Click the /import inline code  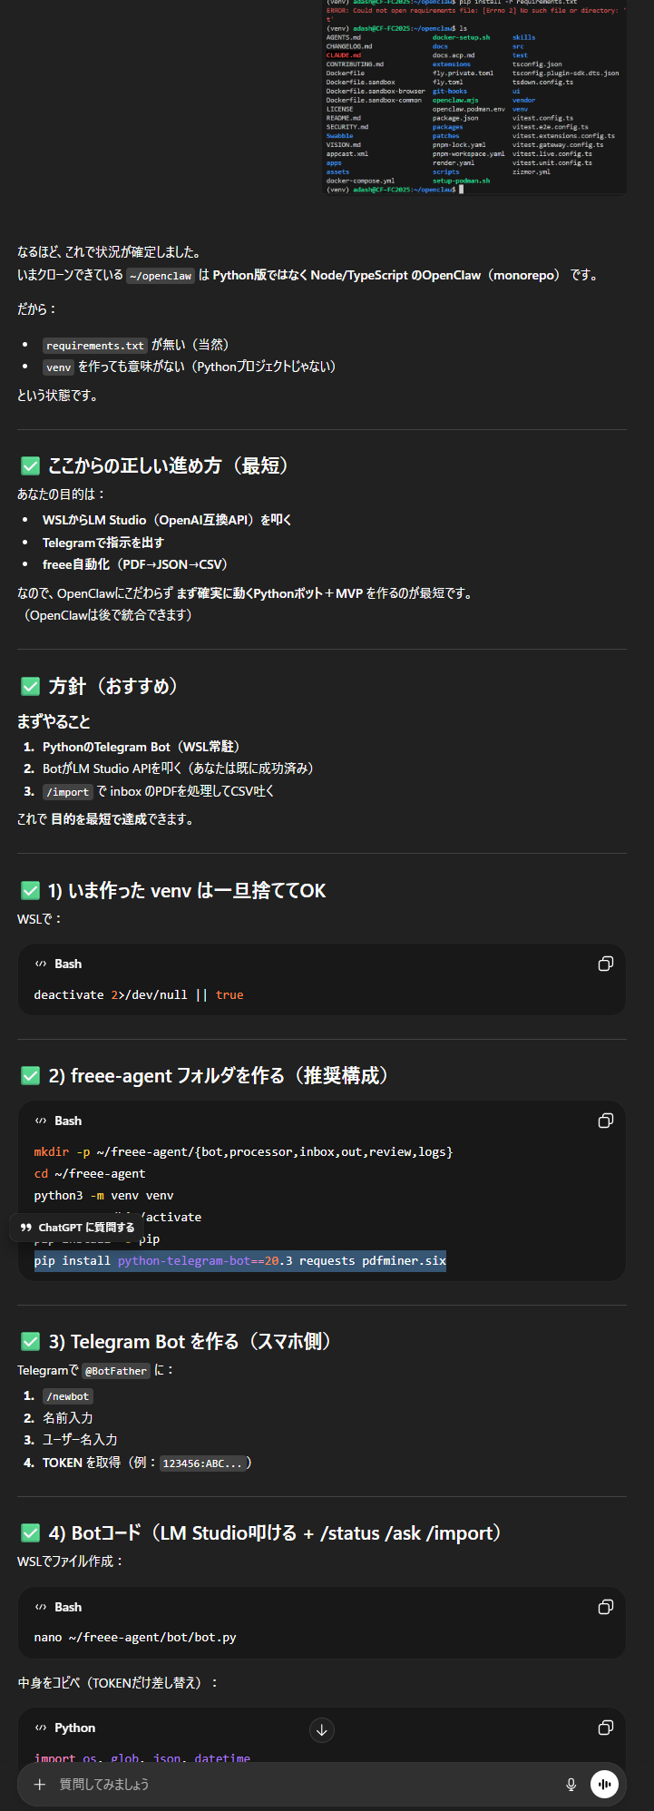(x=68, y=792)
